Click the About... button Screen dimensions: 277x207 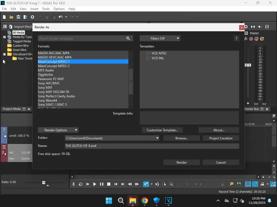point(219,130)
